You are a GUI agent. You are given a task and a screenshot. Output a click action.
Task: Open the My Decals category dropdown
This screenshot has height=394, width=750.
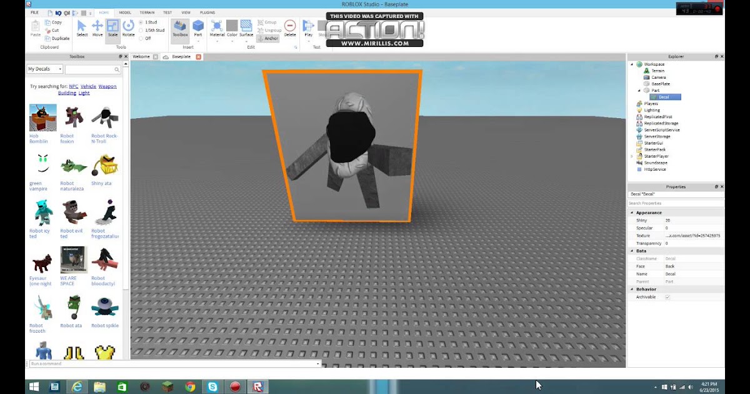click(x=44, y=69)
